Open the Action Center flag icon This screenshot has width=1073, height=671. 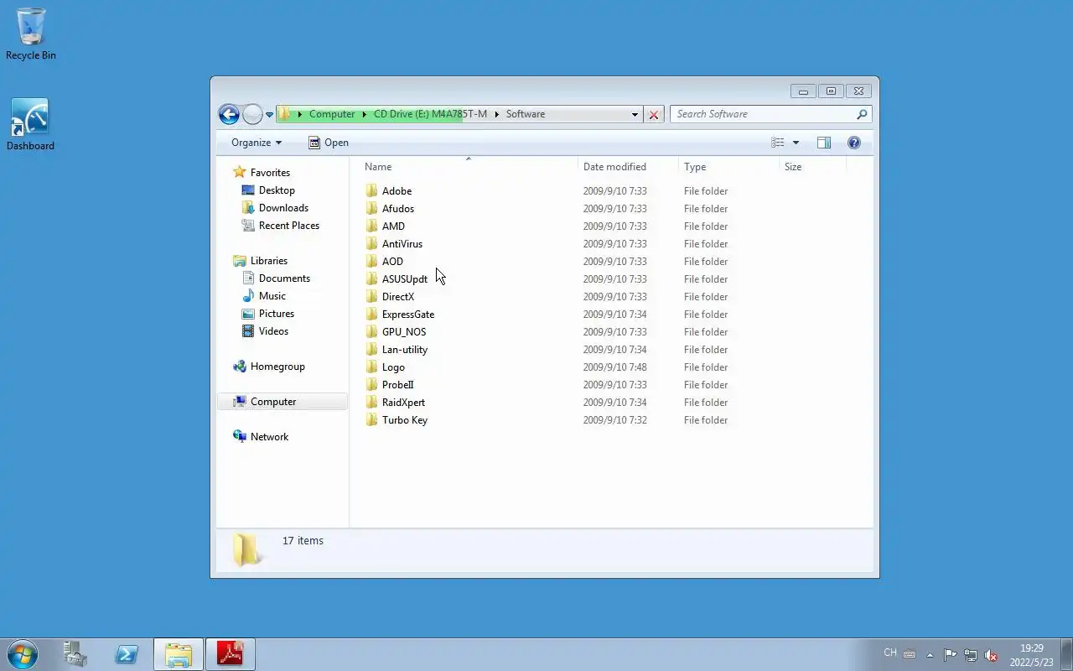point(950,655)
